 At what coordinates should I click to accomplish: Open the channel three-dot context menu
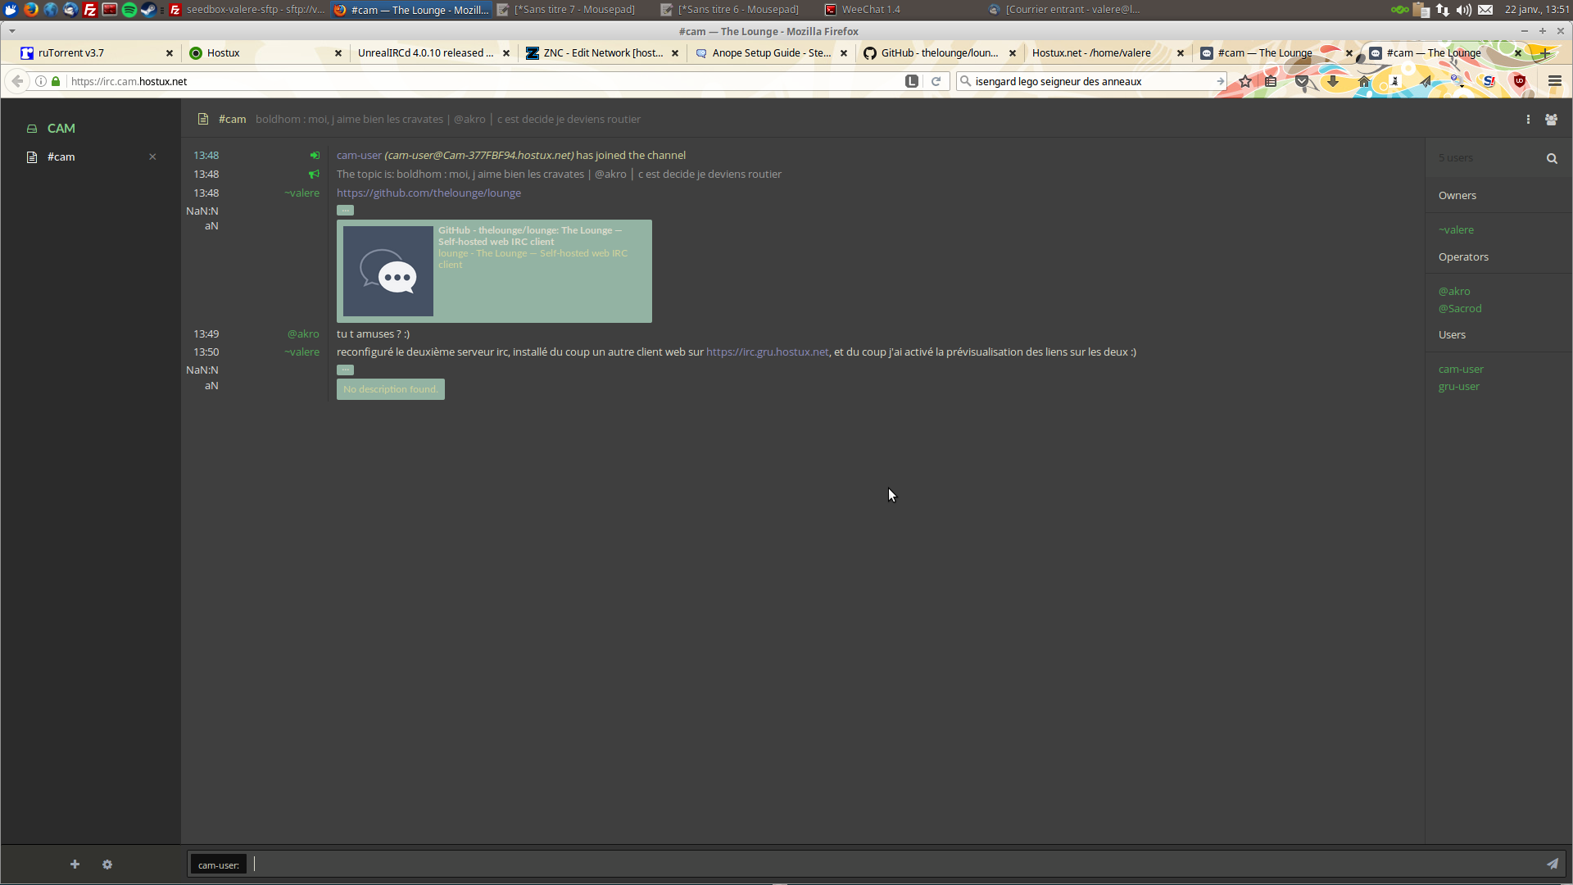pos(1528,120)
